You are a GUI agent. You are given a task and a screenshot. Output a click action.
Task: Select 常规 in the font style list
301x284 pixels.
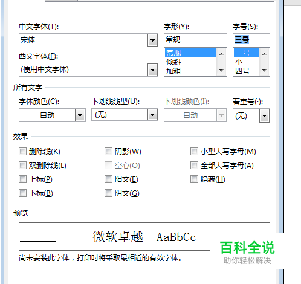click(x=190, y=53)
